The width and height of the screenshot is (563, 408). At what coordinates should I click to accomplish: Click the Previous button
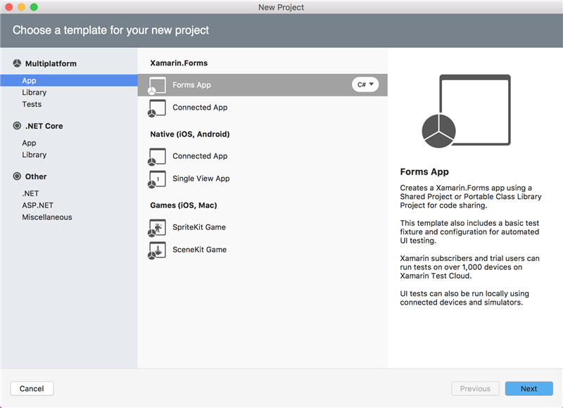pyautogui.click(x=475, y=388)
